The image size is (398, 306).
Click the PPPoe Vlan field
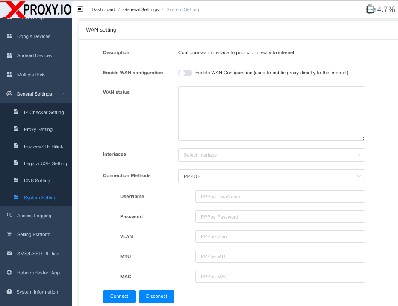click(280, 236)
